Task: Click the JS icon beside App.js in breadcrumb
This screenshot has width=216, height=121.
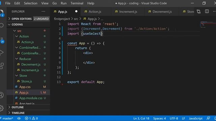Action: 85,19
